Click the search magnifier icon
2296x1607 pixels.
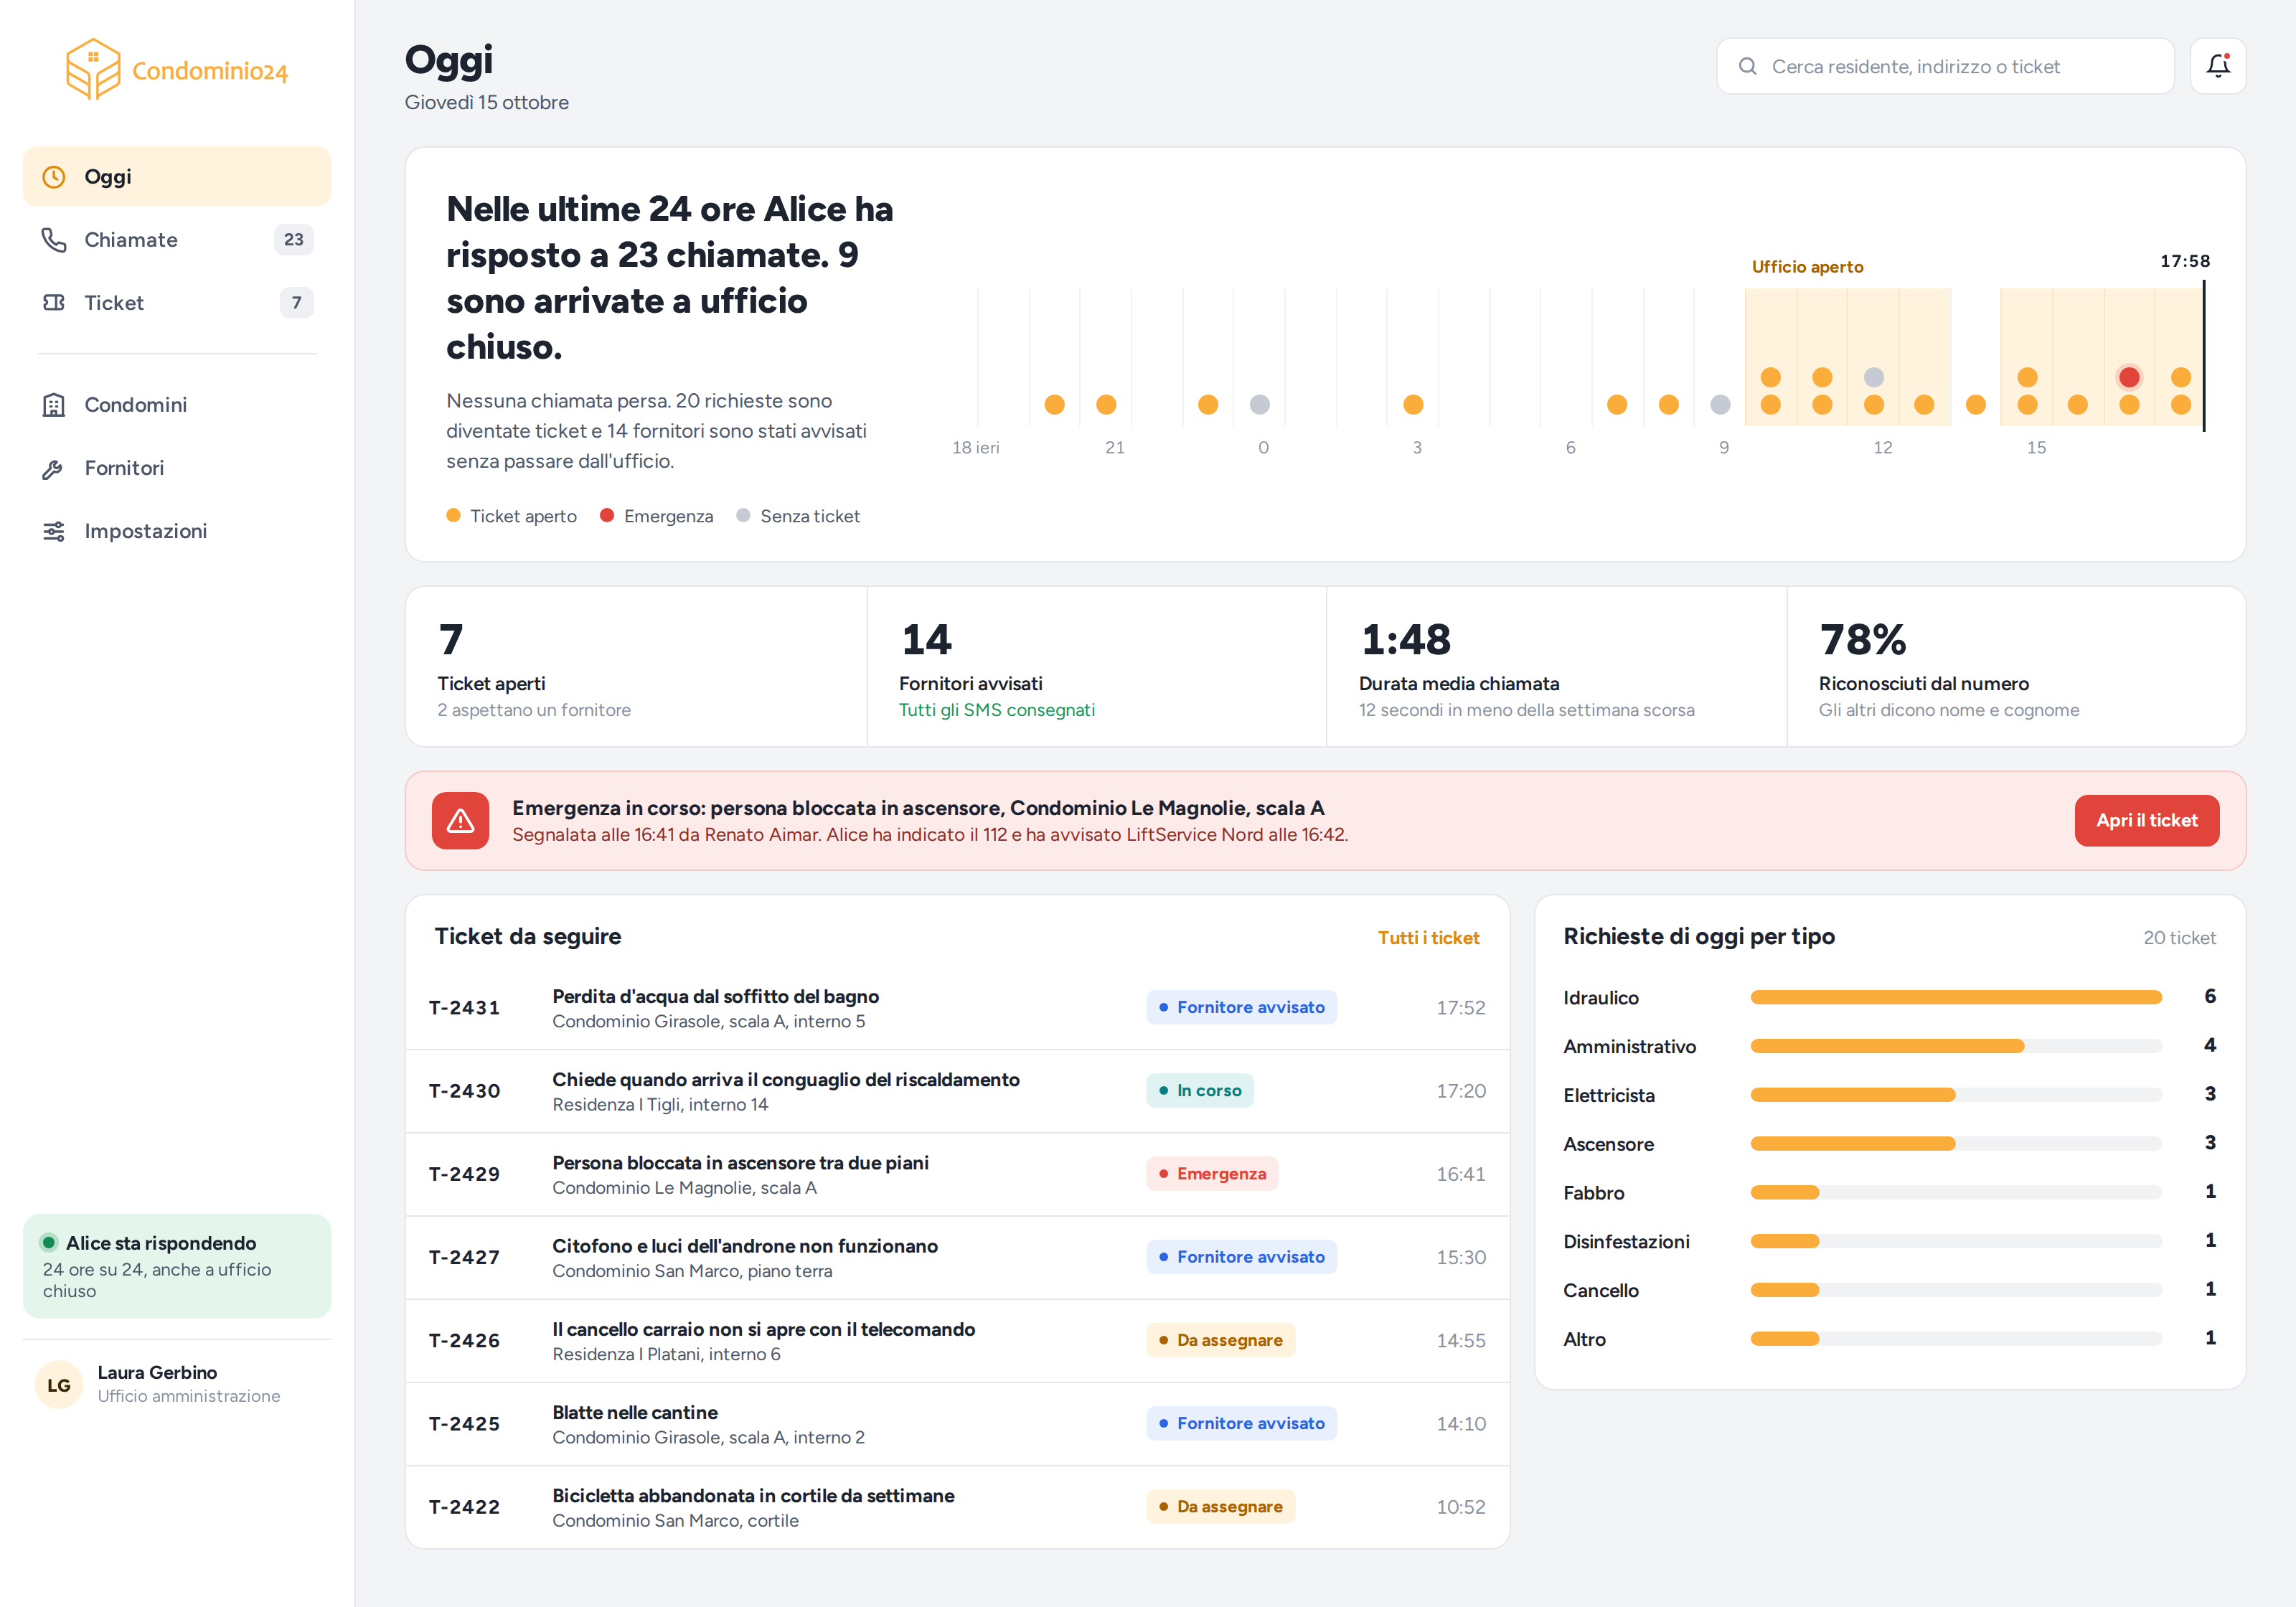[x=1747, y=66]
